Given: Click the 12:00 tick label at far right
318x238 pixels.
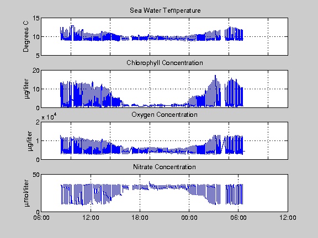Looking at the screenshot, I should click(x=288, y=218).
